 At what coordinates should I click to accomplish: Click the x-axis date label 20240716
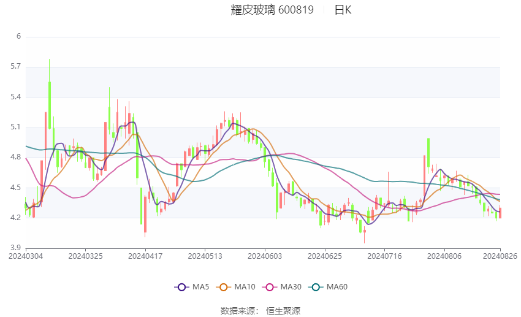(x=384, y=256)
